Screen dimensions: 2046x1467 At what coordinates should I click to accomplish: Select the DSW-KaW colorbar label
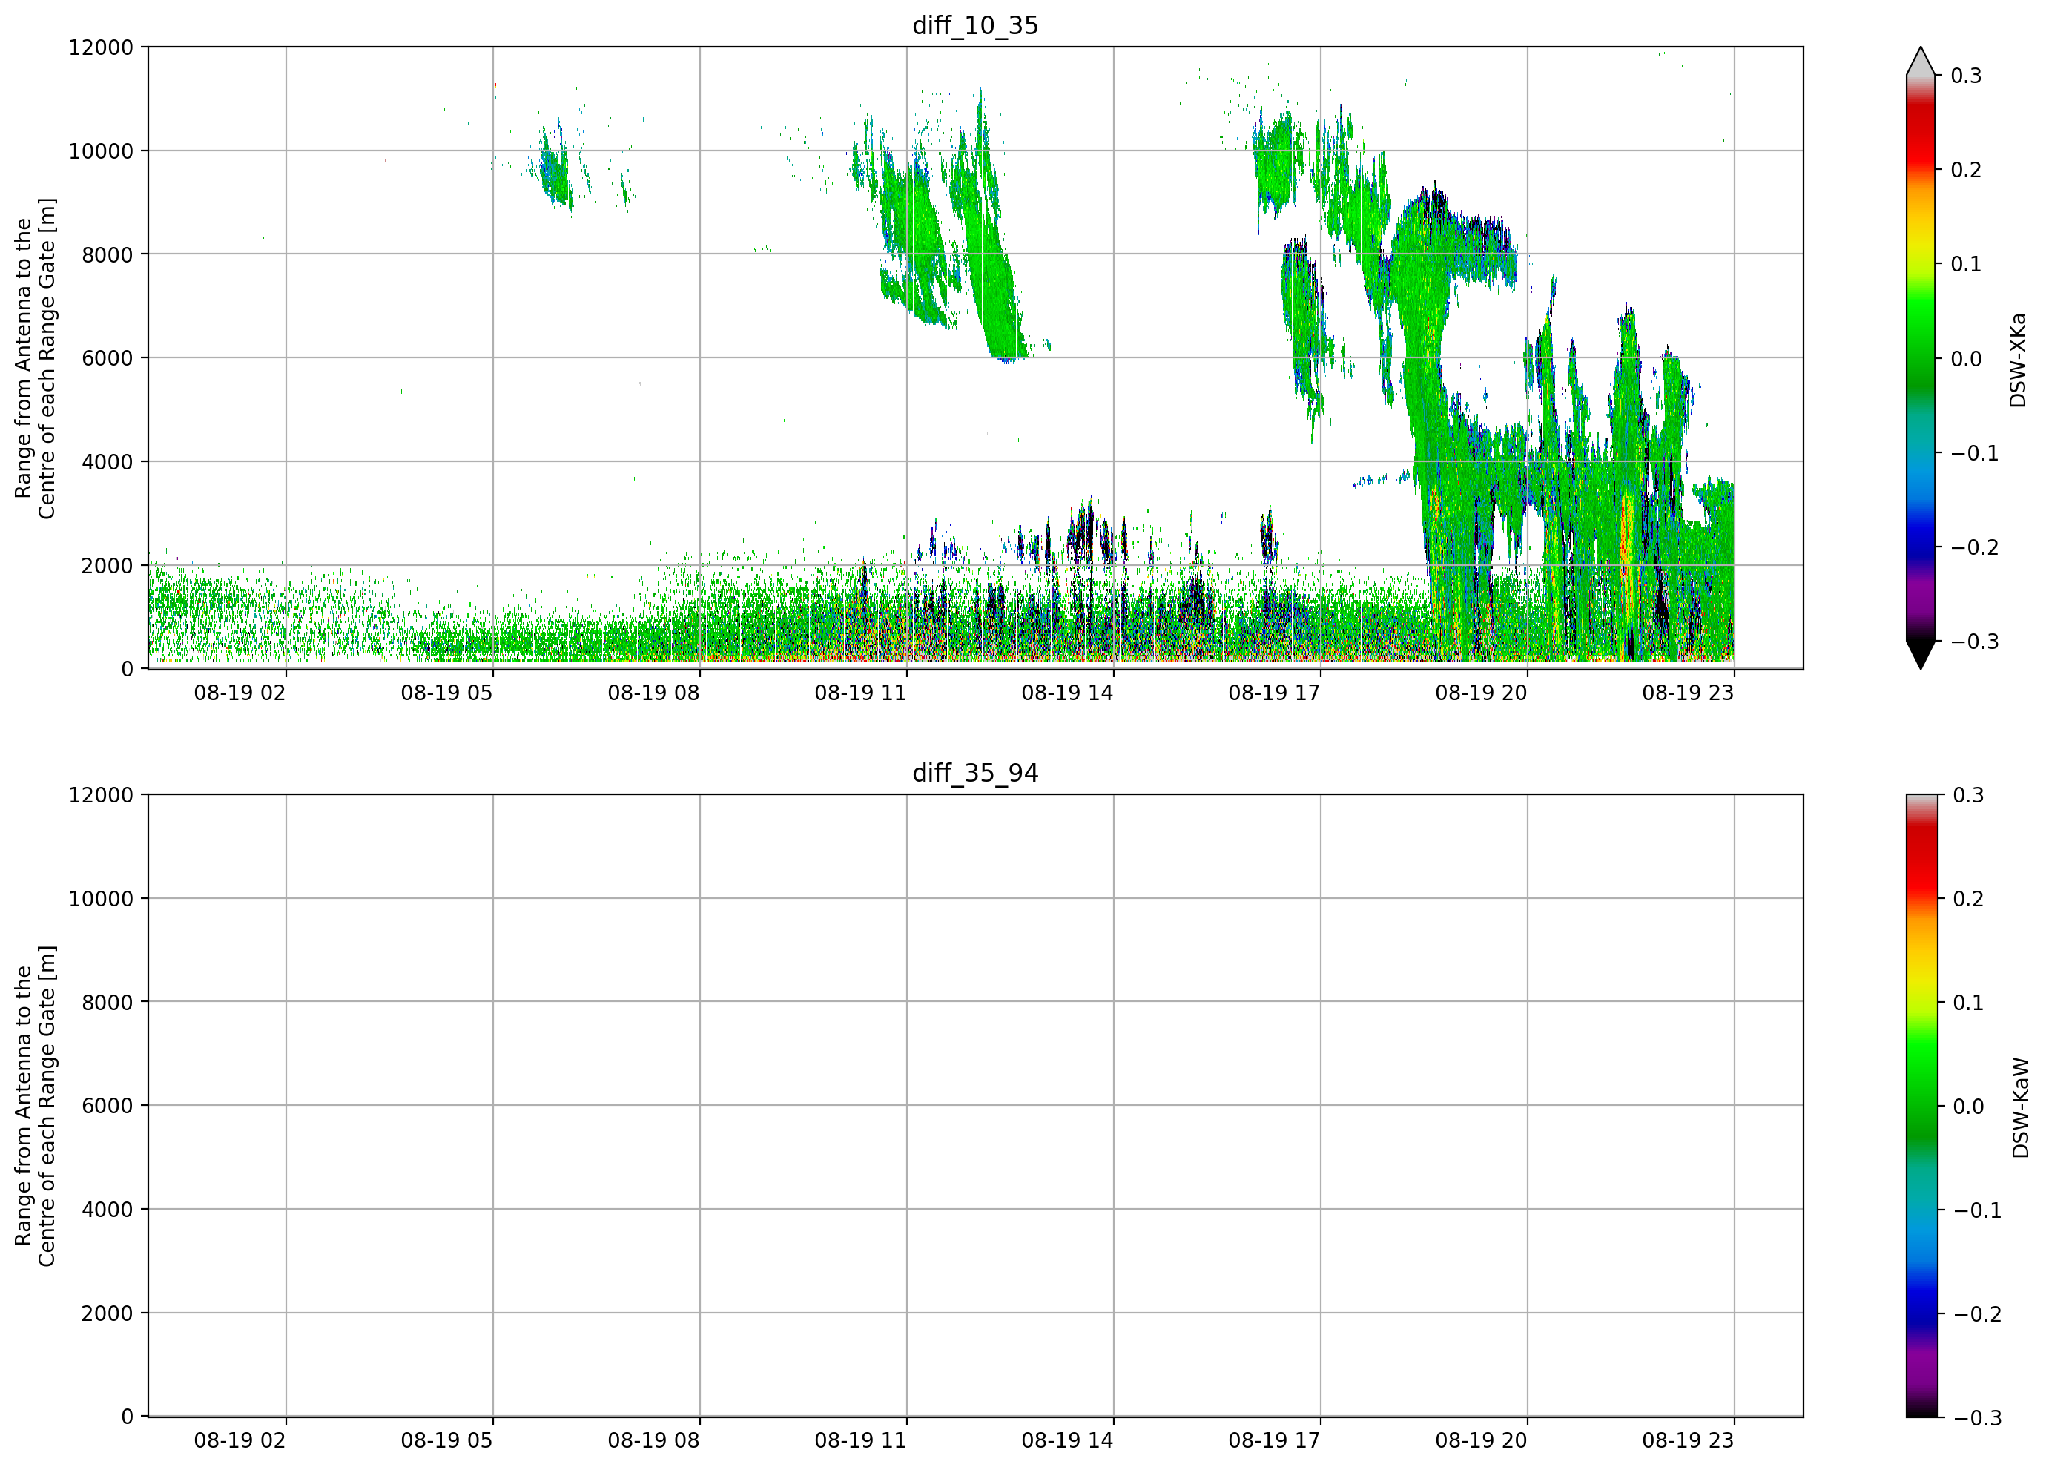[2020, 1108]
